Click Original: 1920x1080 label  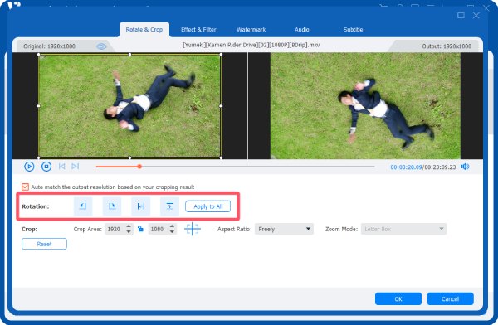(x=49, y=46)
